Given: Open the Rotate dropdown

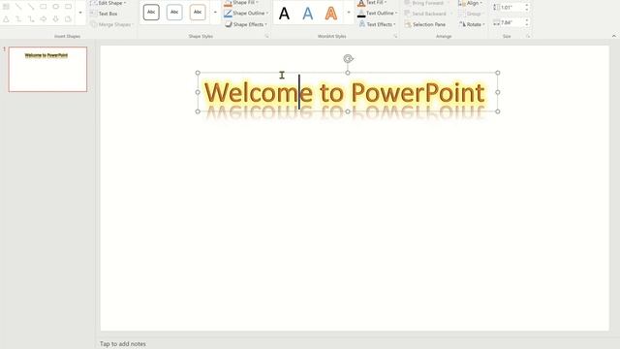Looking at the screenshot, I should tap(472, 24).
